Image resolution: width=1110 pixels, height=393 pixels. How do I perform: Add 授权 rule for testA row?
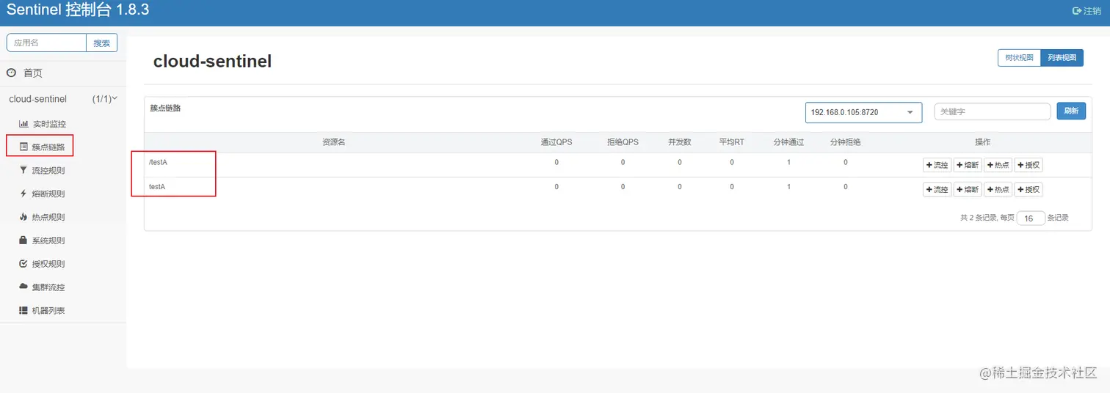(x=1029, y=189)
